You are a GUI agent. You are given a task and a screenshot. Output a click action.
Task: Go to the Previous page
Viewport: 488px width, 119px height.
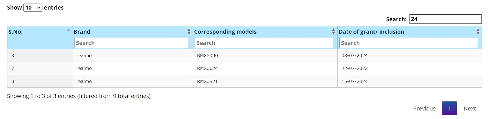(424, 108)
